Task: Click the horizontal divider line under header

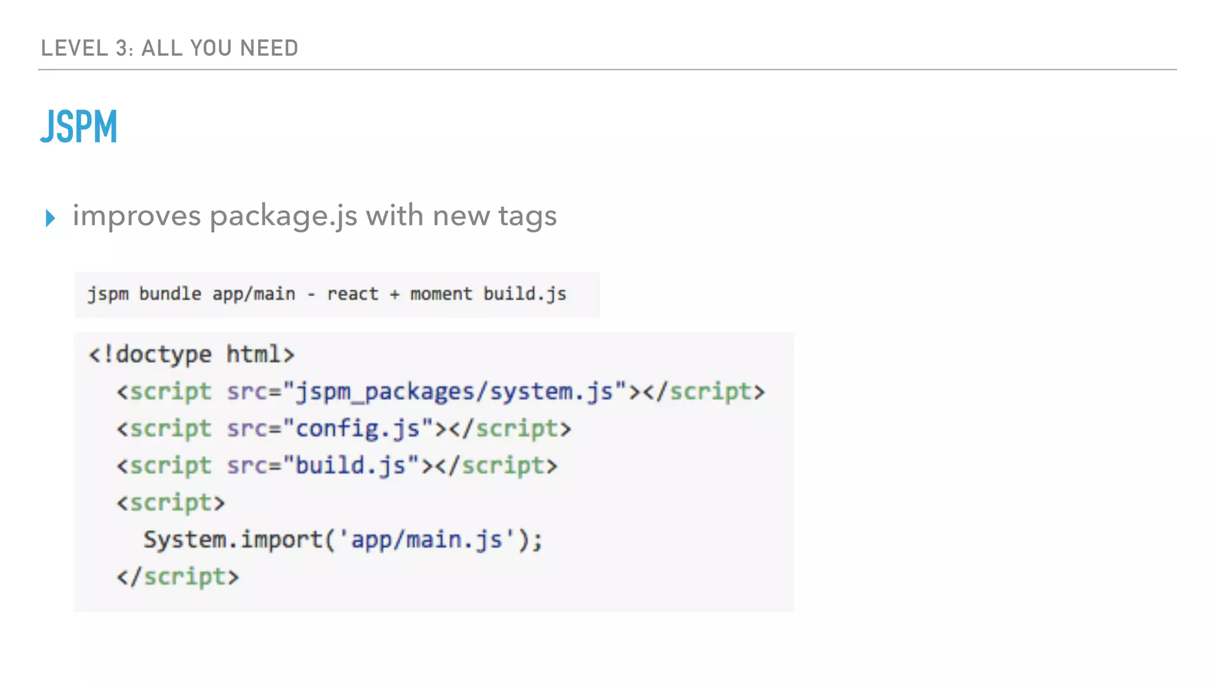Action: [607, 69]
